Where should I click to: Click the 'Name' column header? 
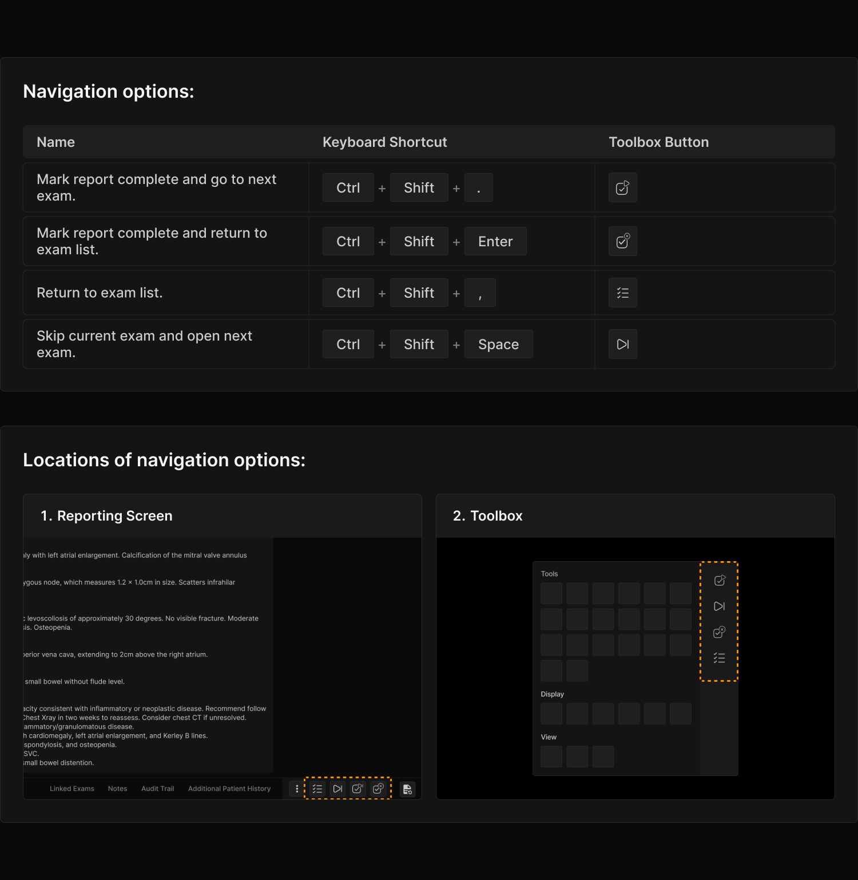[x=55, y=142]
